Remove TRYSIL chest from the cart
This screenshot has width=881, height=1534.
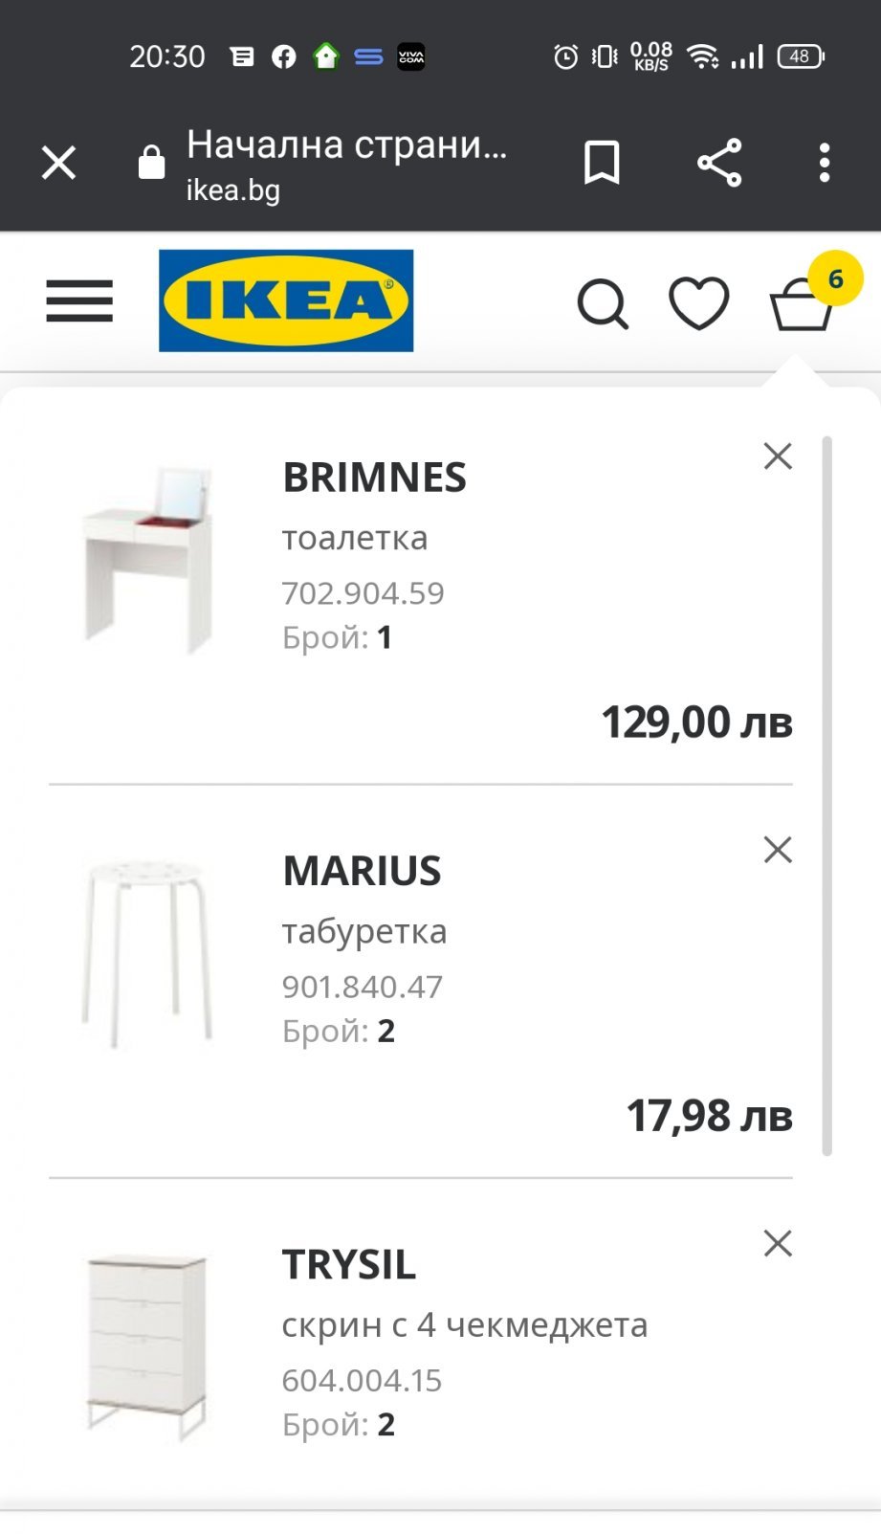[x=778, y=1243]
